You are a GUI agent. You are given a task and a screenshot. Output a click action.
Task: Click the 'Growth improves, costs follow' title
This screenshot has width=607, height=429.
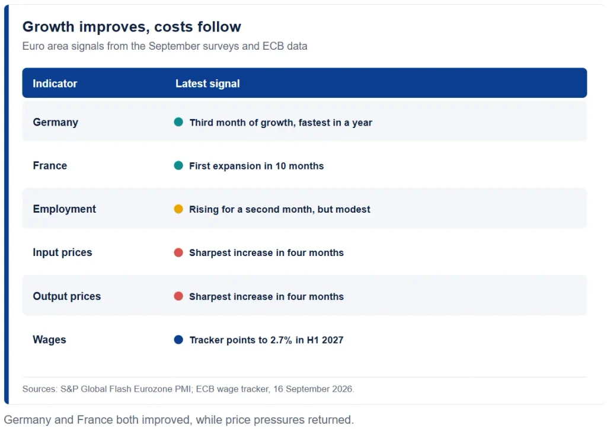pyautogui.click(x=132, y=27)
